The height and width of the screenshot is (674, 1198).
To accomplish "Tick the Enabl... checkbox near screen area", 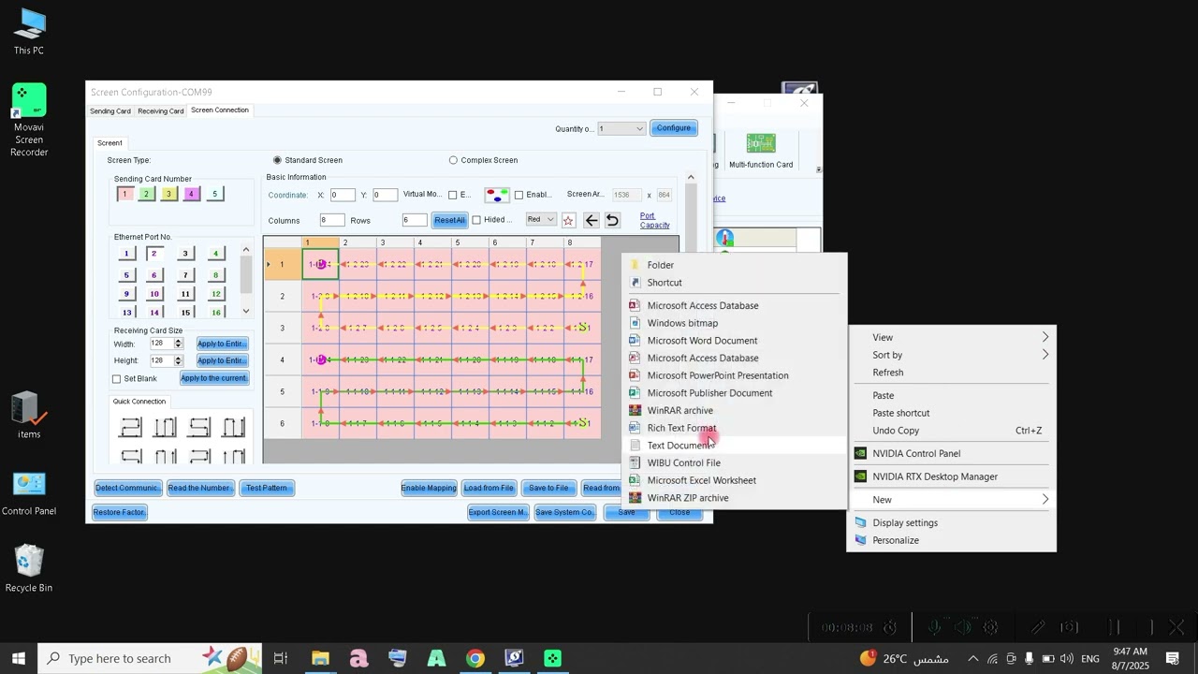I will [x=519, y=195].
